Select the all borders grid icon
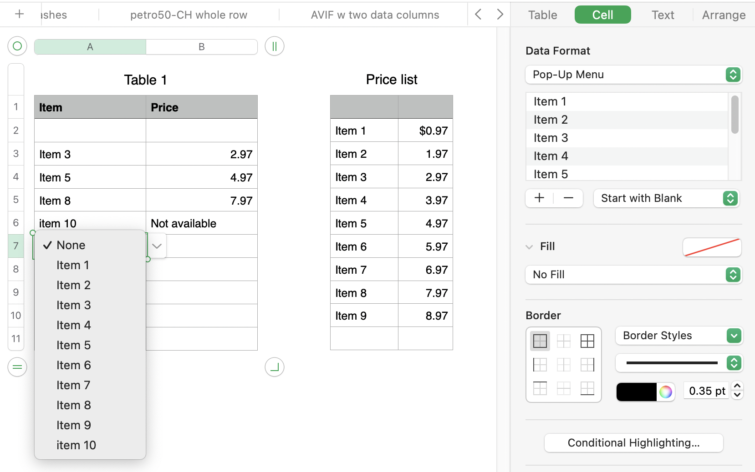The width and height of the screenshot is (755, 472). click(587, 341)
